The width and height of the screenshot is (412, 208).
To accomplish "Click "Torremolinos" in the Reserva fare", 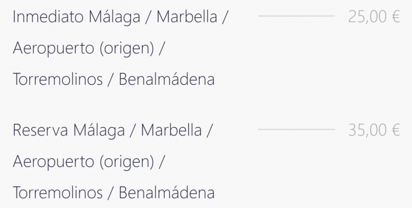I will pos(58,193).
